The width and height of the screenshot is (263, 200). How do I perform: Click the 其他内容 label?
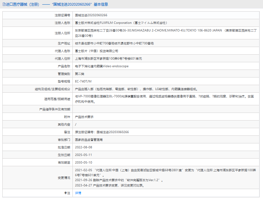point(64,125)
